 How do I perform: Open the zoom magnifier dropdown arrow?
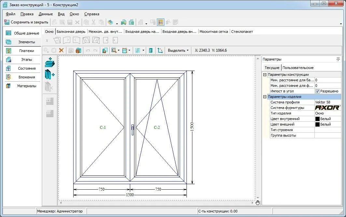point(119,50)
